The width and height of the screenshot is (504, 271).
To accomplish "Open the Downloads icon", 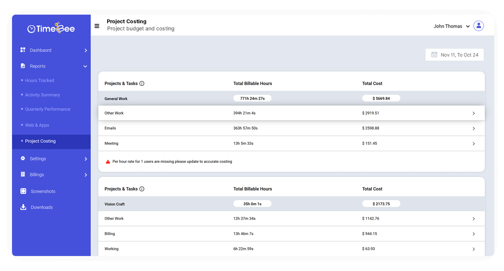I will 23,207.
